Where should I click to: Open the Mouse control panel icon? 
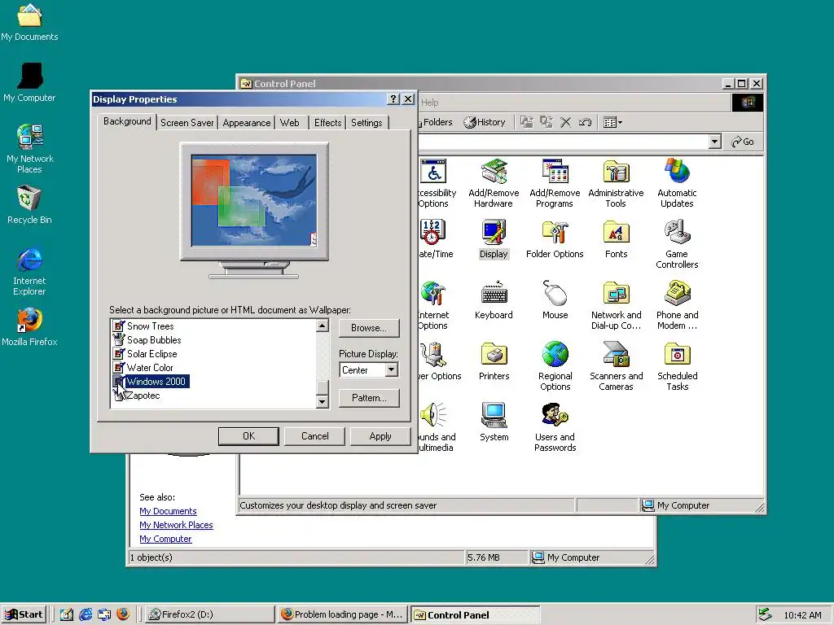coord(555,300)
